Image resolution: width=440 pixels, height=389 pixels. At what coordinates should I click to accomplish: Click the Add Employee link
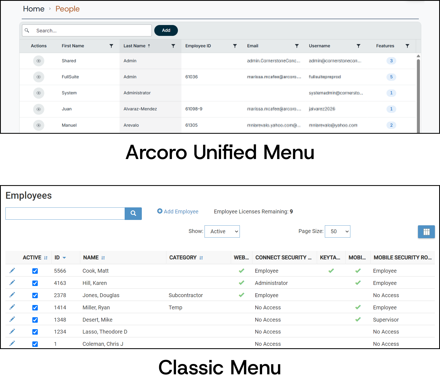tap(178, 211)
